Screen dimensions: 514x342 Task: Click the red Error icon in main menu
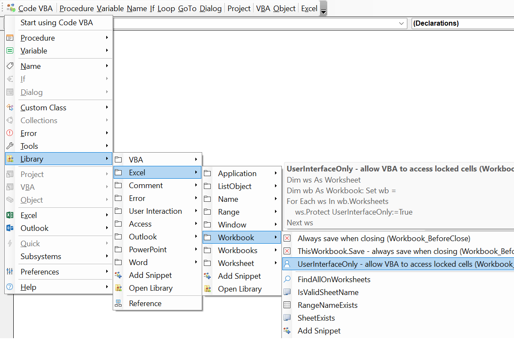click(10, 133)
